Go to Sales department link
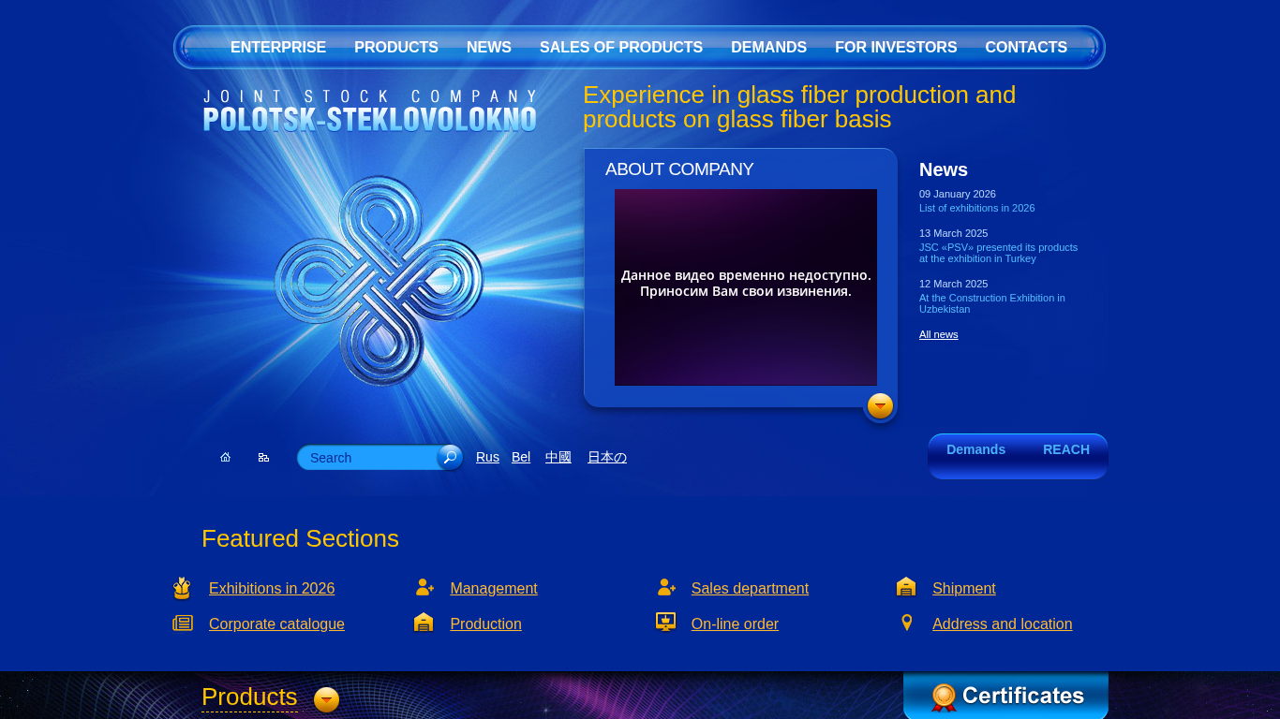Screen dimensions: 1280x719 [x=750, y=588]
